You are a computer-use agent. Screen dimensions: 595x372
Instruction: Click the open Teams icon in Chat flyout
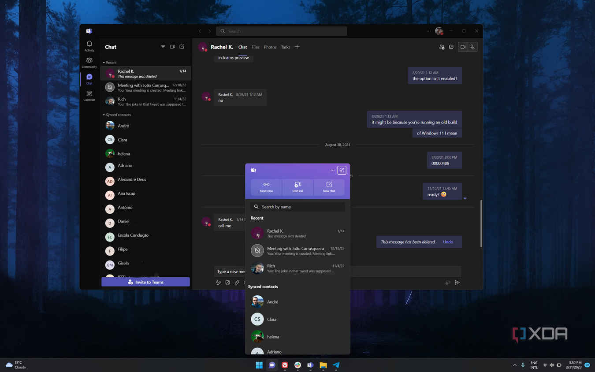click(342, 170)
